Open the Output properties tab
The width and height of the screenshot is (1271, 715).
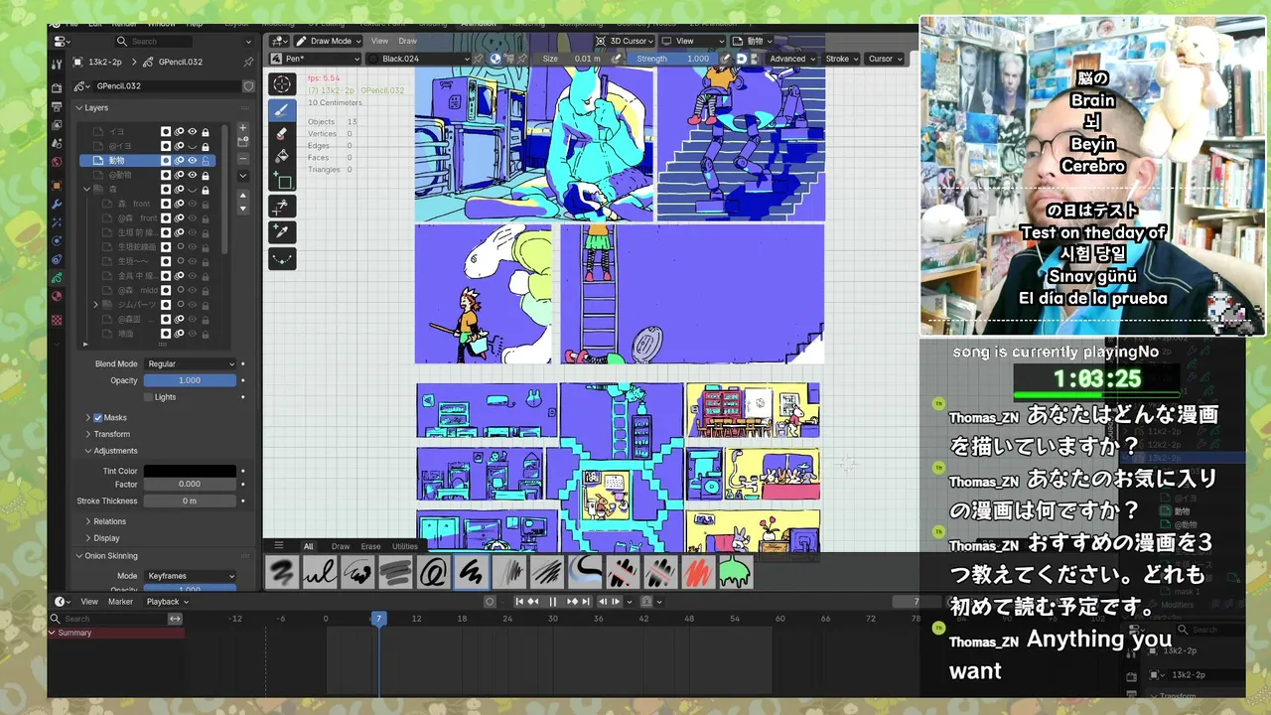[57, 106]
